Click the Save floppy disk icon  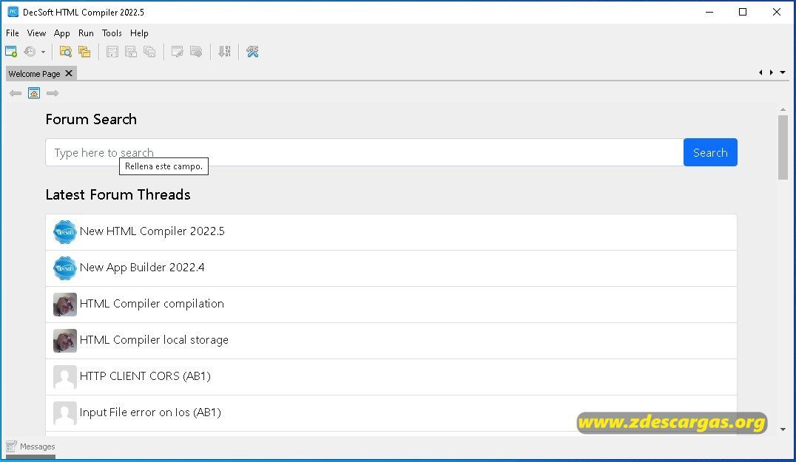[x=112, y=51]
